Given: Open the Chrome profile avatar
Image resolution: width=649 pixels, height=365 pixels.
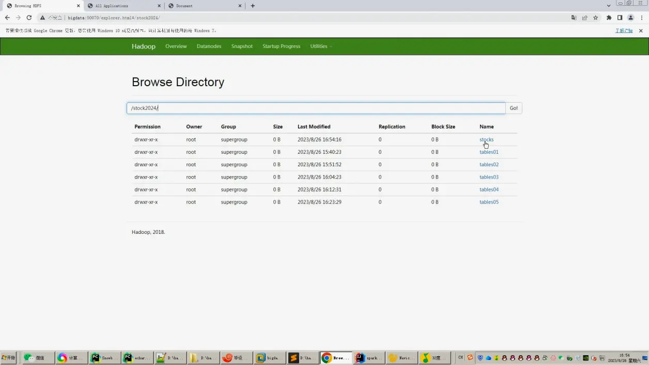Looking at the screenshot, I should point(630,18).
